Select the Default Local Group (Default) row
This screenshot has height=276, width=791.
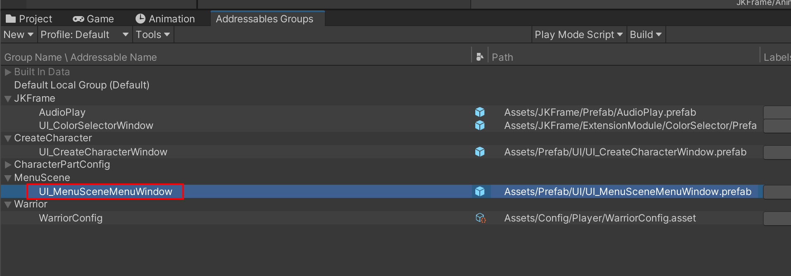click(x=82, y=85)
